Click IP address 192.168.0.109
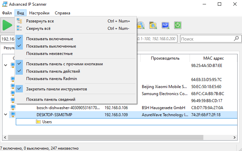242x151 pixels. point(116,115)
